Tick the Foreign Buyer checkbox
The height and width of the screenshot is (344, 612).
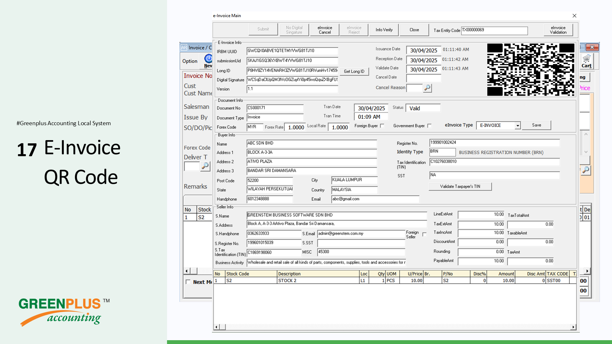coord(382,126)
